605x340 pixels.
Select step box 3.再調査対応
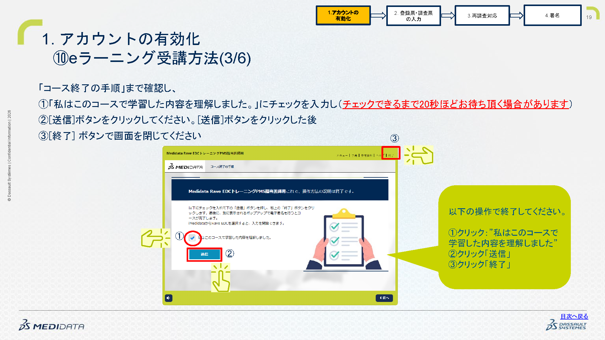[482, 15]
